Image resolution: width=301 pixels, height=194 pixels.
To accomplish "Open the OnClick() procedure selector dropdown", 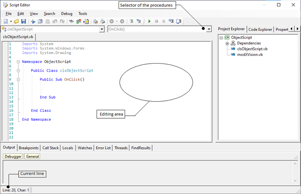I will coord(209,29).
